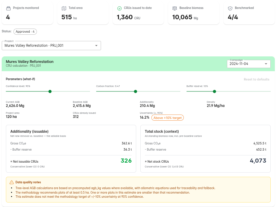Adjust the Confidence level slider handle
Screen dimensions: 280x207
(50, 91)
